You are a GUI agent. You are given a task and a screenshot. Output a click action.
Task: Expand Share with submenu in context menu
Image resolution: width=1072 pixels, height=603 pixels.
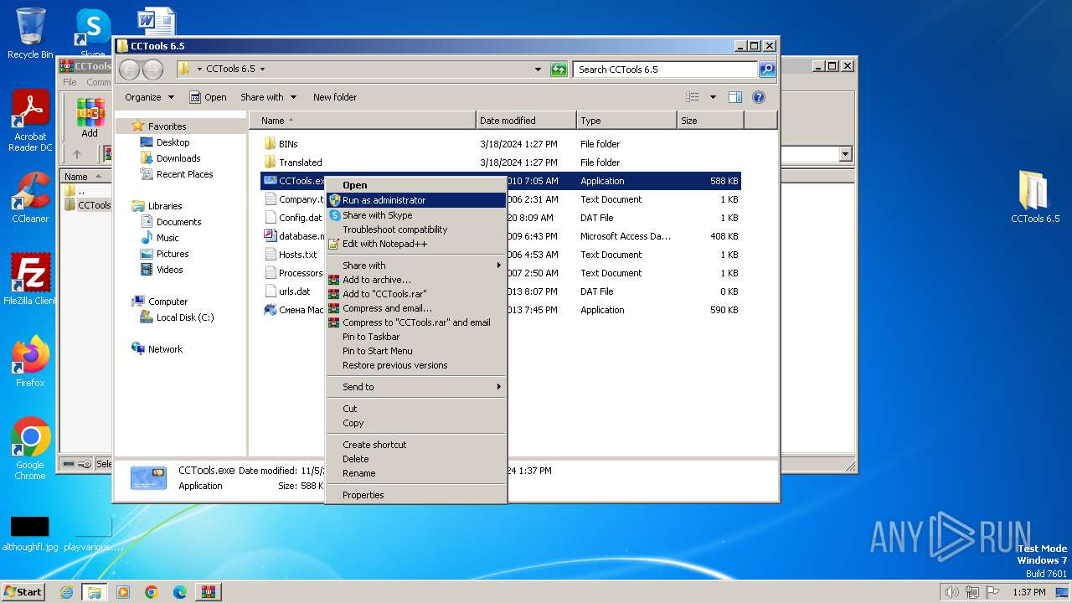pos(416,265)
